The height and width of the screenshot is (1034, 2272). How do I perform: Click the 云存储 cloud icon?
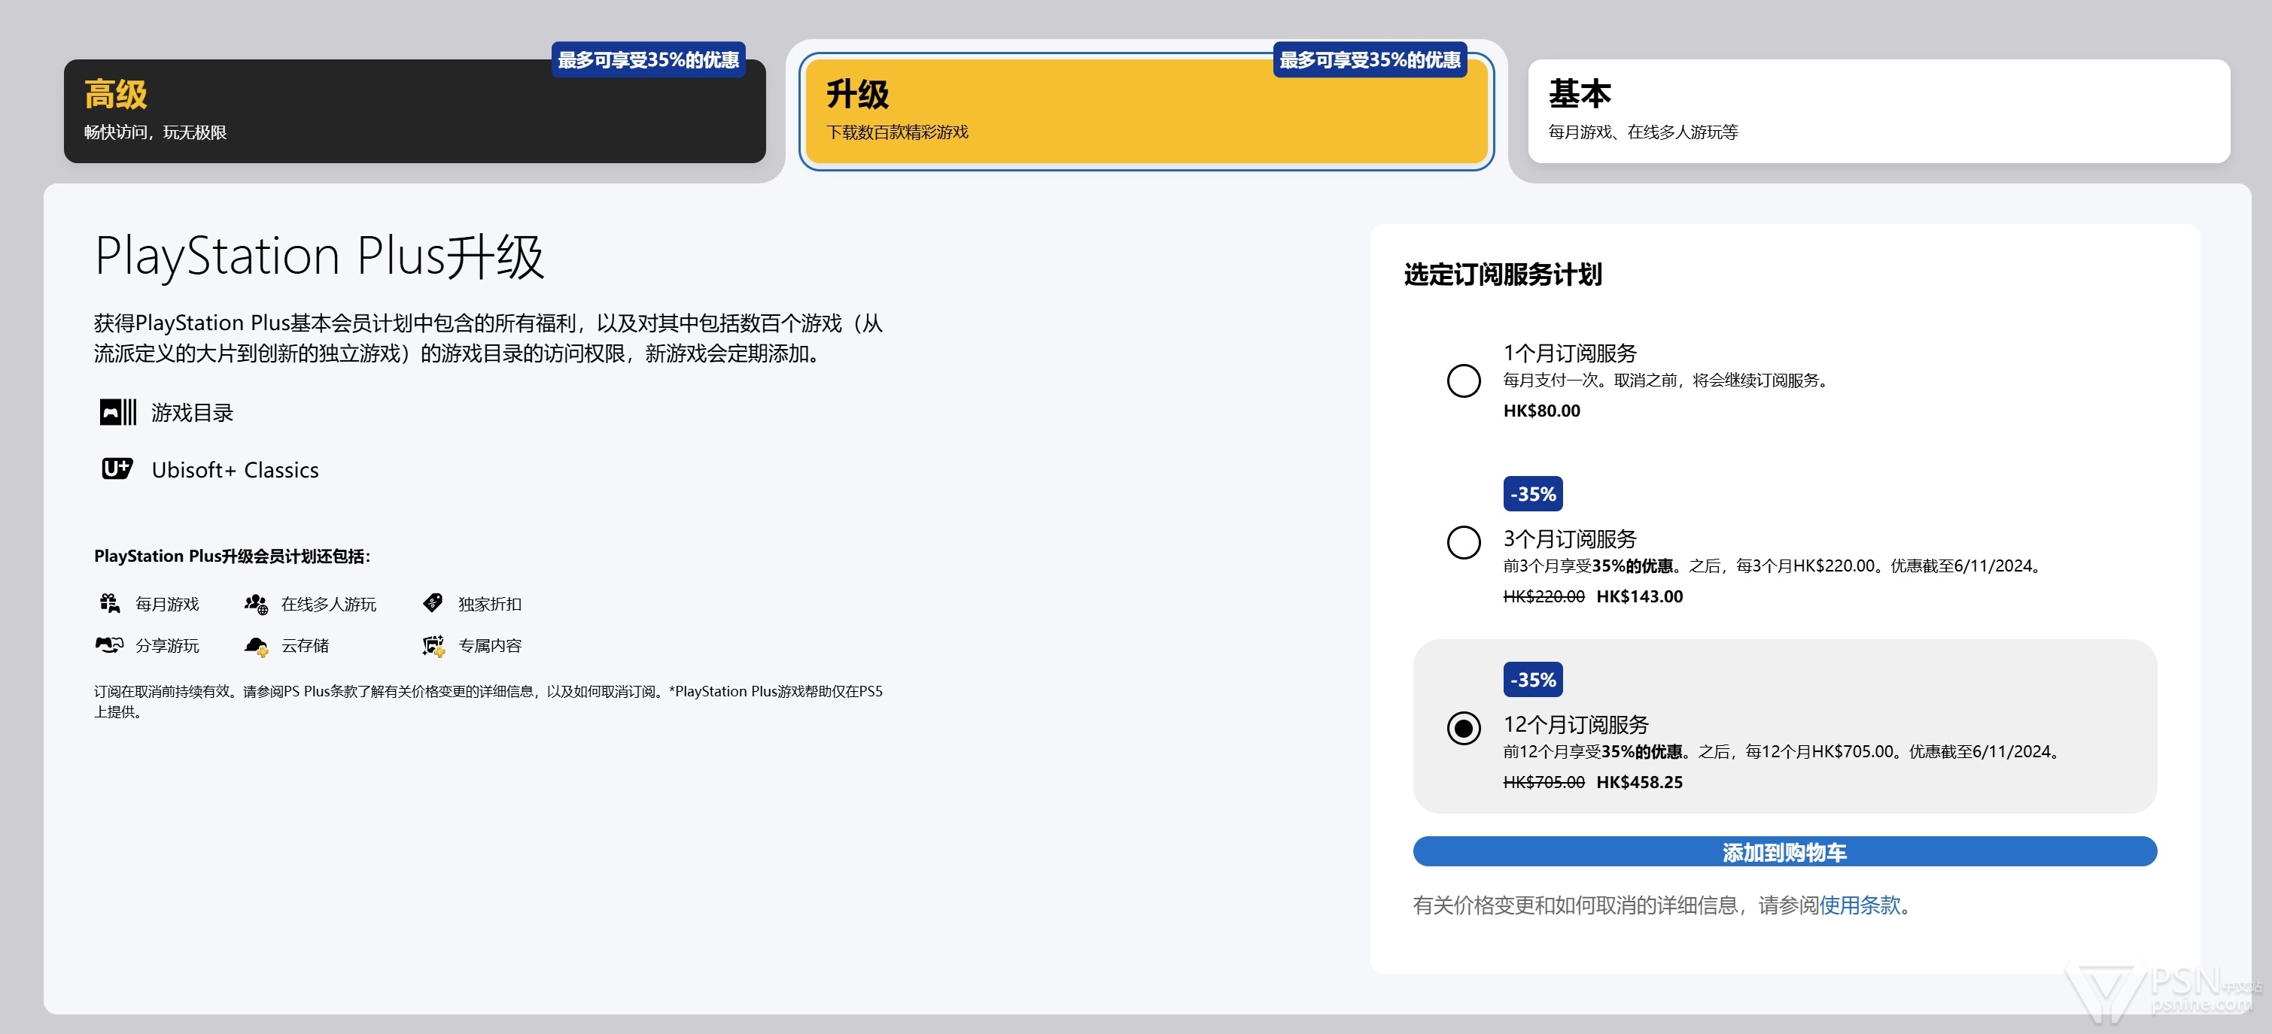(257, 646)
